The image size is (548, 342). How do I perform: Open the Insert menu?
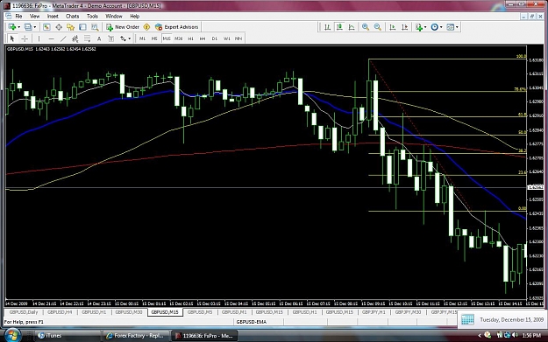[53, 16]
